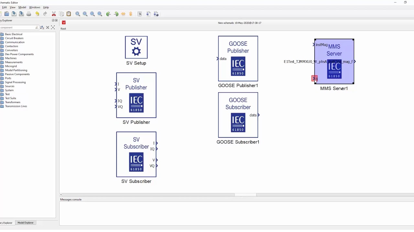Click the red port marker on MMS Server
This screenshot has width=414, height=232.
[x=314, y=78]
